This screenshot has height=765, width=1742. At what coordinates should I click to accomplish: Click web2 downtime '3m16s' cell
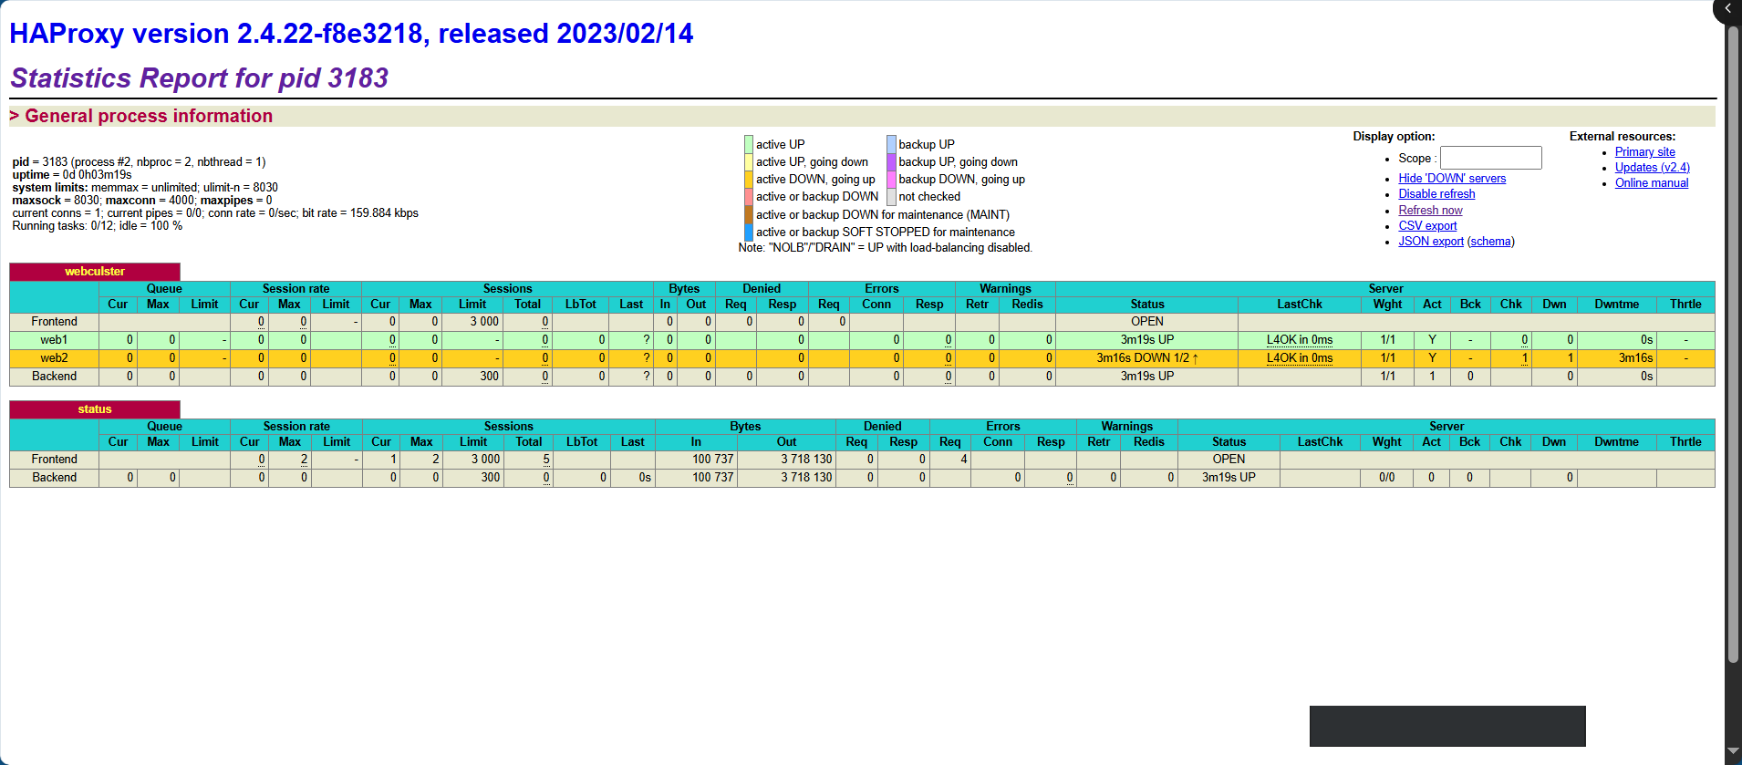pyautogui.click(x=1635, y=358)
